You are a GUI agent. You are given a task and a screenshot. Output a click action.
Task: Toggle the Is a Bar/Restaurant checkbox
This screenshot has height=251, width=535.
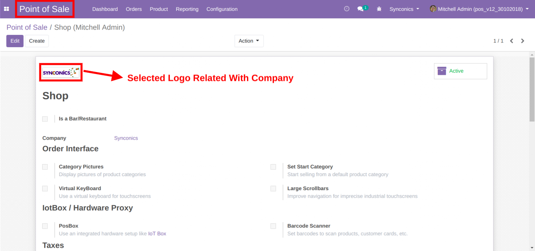coord(45,119)
